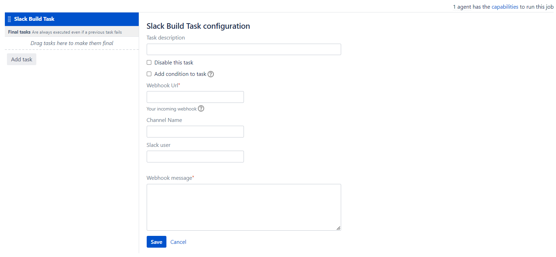Open help icon beside Add condition to task

[211, 74]
